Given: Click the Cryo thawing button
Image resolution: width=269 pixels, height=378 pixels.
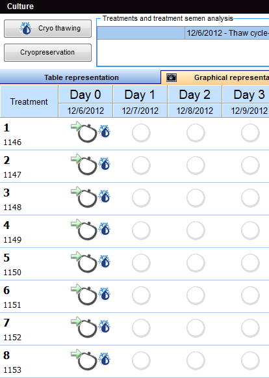Looking at the screenshot, I should 47,29.
